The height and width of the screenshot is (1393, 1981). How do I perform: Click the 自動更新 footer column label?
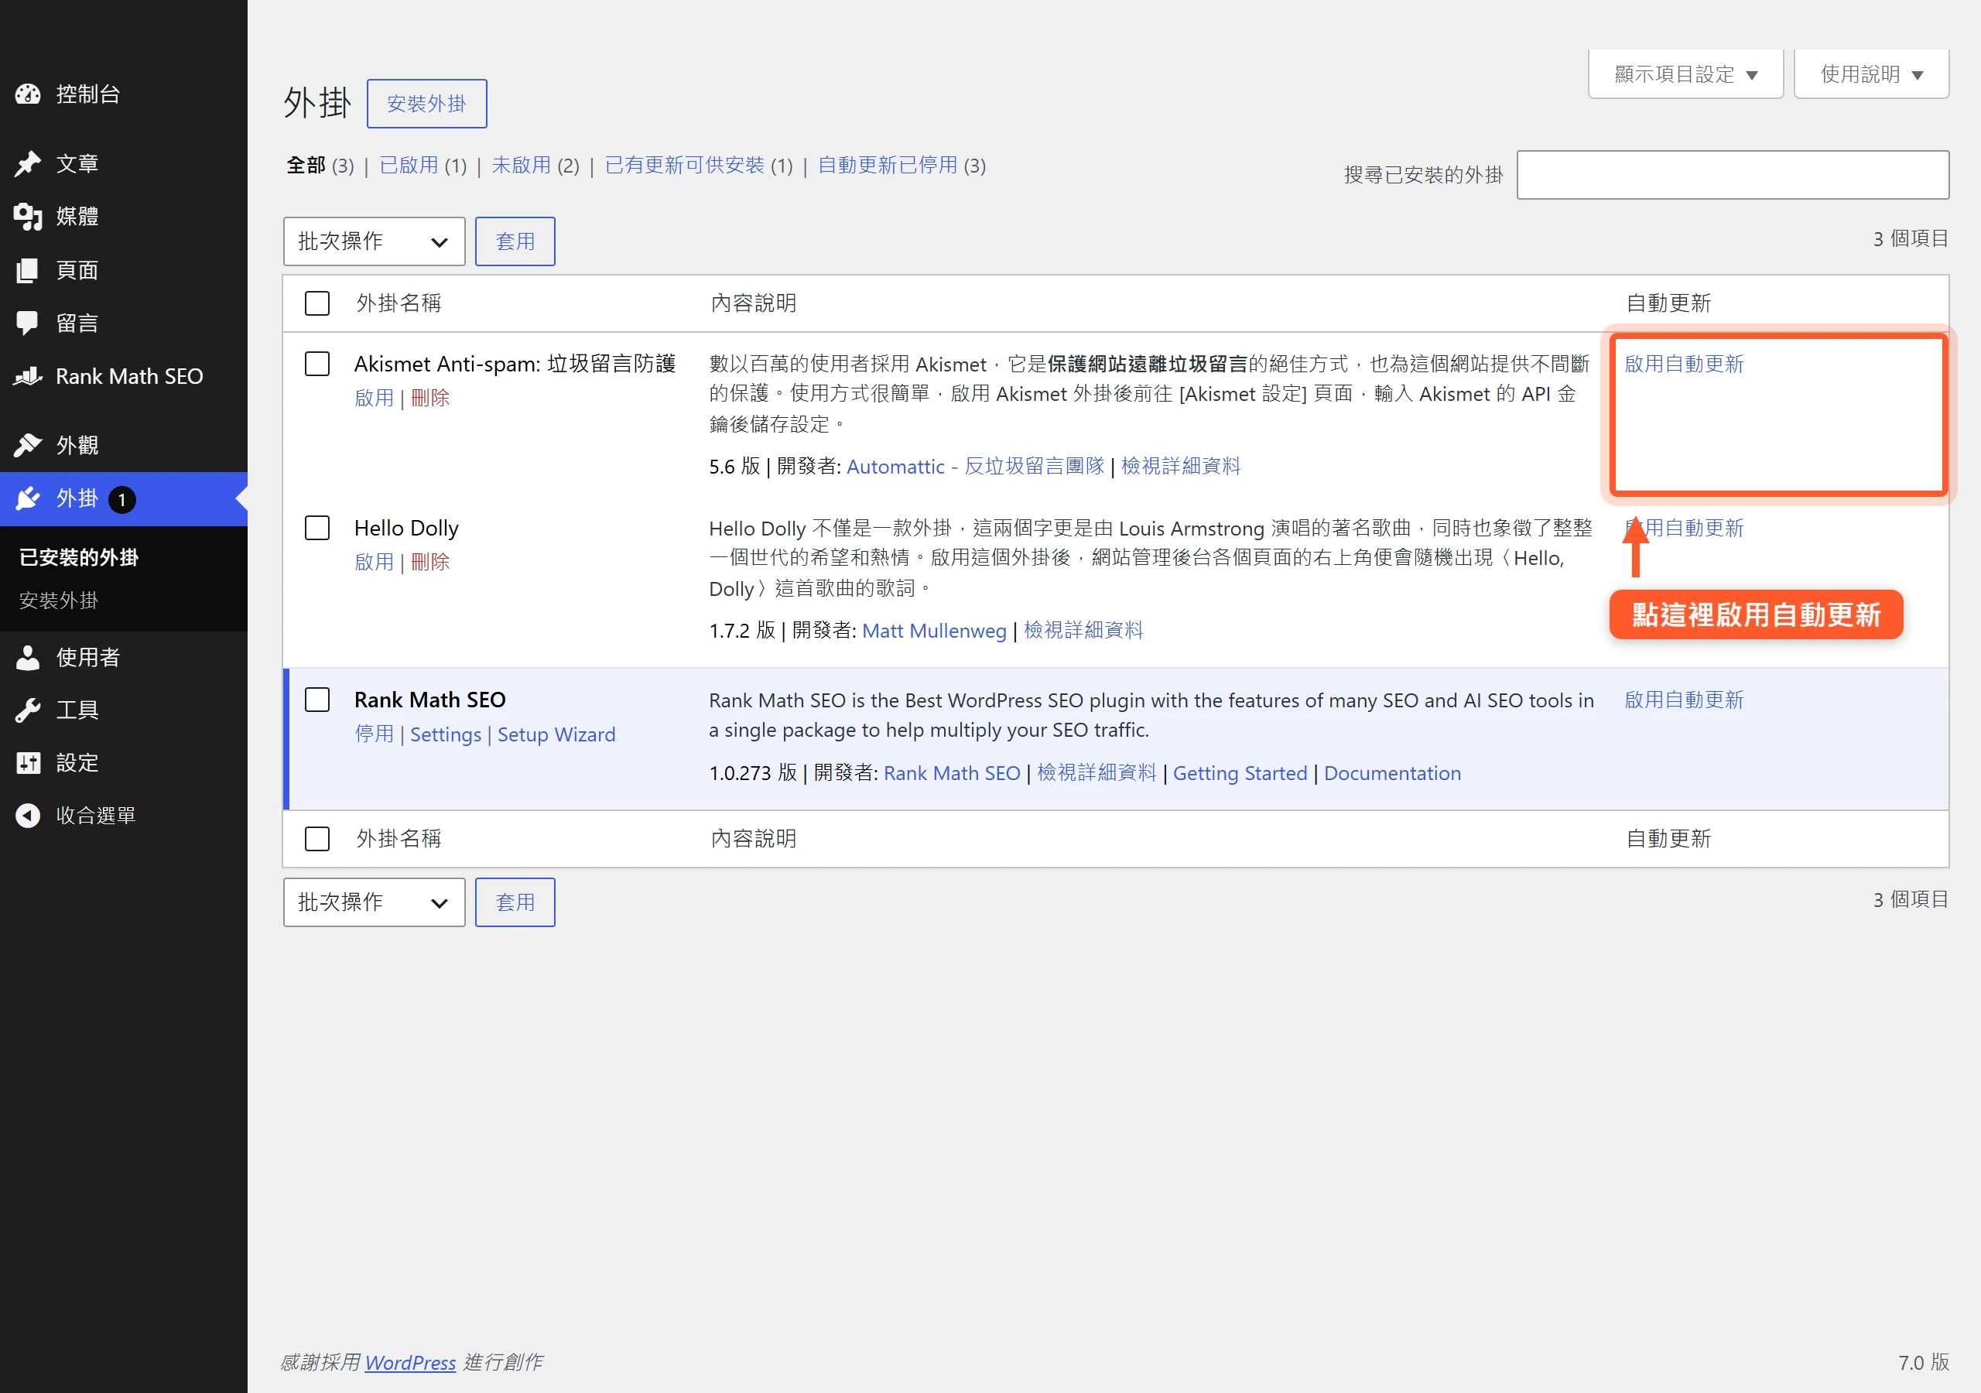[x=1668, y=838]
